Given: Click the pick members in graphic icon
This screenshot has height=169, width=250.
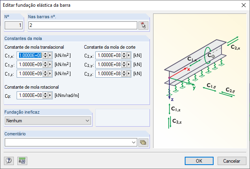Looking at the screenshot, I should 143,25.
